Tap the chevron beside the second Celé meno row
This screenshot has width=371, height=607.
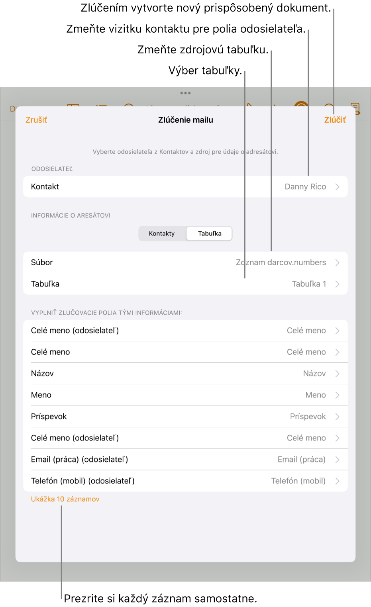coord(337,352)
